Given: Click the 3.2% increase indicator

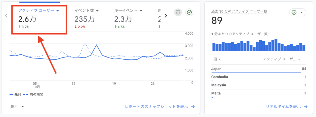Looking at the screenshot, I should tap(24, 27).
